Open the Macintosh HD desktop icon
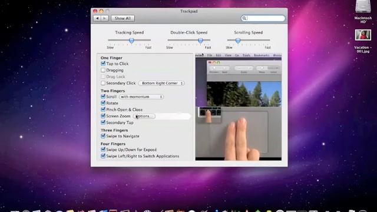The height and width of the screenshot is (212, 377). point(363,11)
